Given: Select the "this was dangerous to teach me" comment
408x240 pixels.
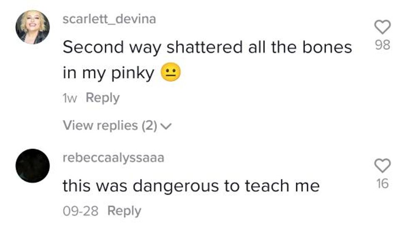Looking at the screenshot, I should (x=191, y=186).
